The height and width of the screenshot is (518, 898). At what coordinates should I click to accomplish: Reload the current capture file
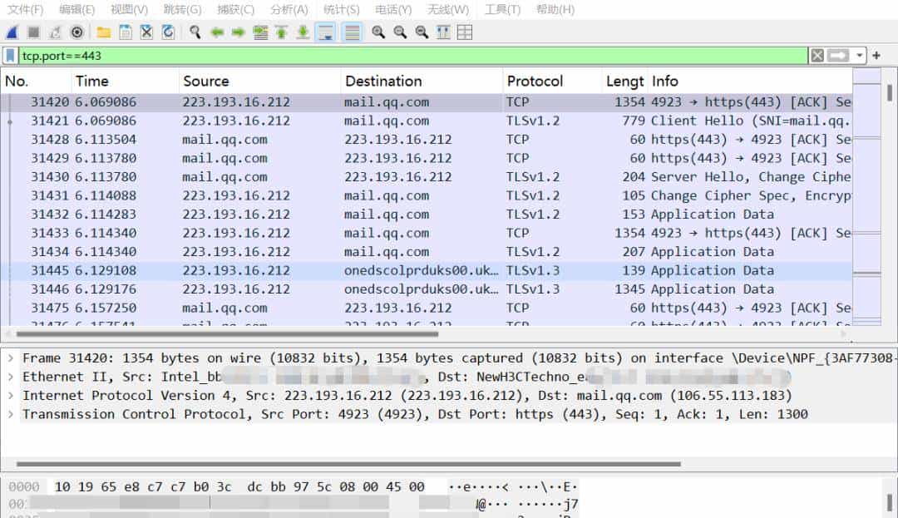[168, 32]
